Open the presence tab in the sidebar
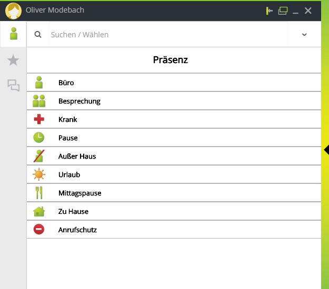This screenshot has height=289, width=329. coord(13,34)
